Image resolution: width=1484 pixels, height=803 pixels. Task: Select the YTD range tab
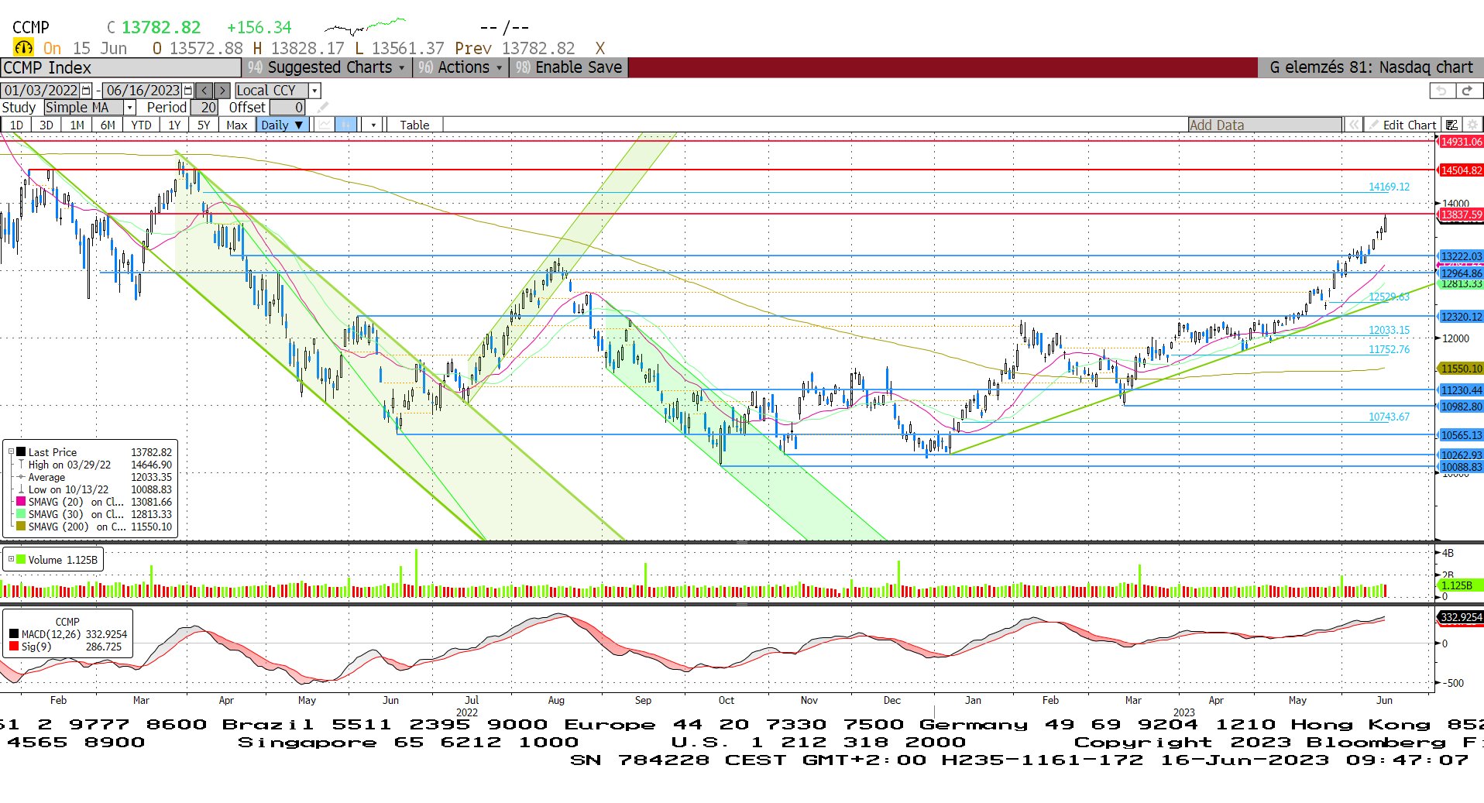click(141, 125)
